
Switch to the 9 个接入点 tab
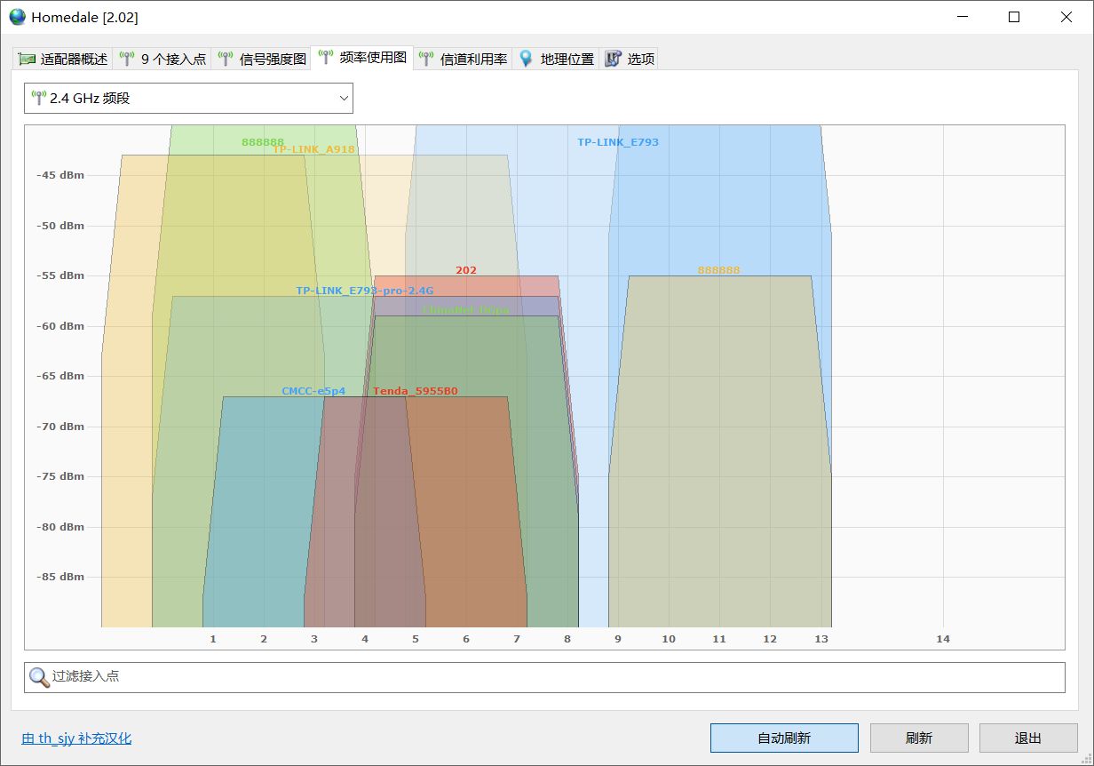click(162, 59)
